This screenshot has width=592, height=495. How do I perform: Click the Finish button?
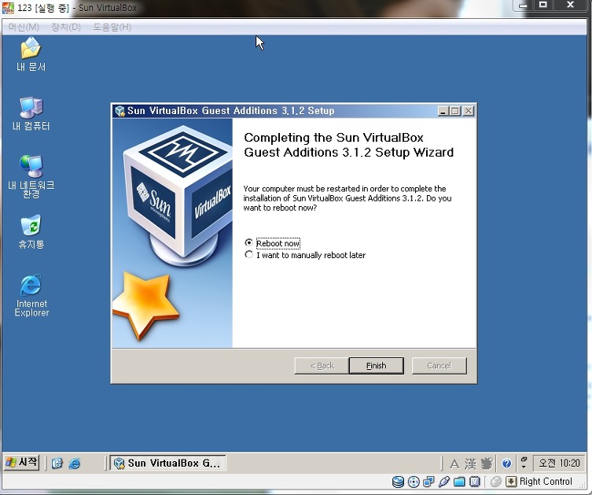(377, 365)
